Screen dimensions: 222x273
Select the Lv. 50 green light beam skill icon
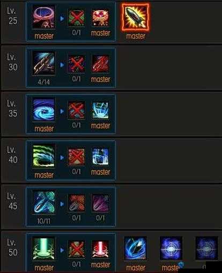click(x=44, y=249)
